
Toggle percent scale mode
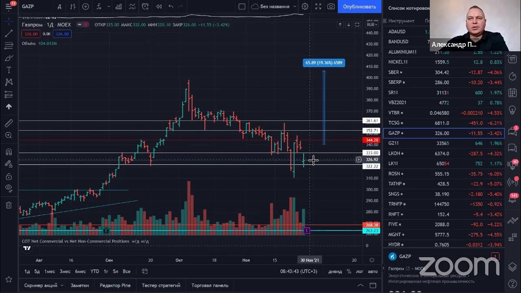pos(349,271)
